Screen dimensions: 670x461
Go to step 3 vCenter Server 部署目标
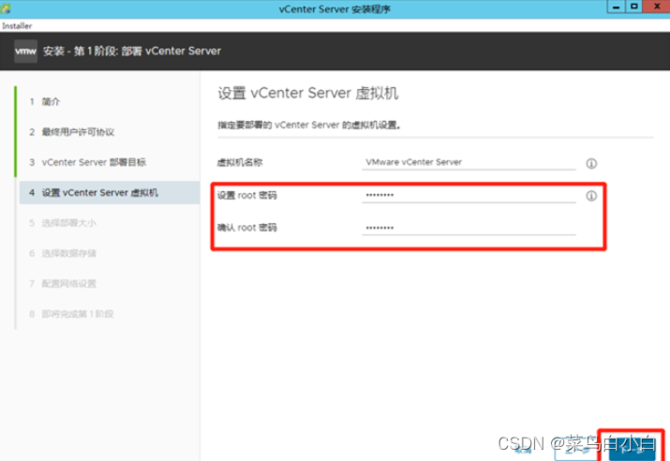87,162
